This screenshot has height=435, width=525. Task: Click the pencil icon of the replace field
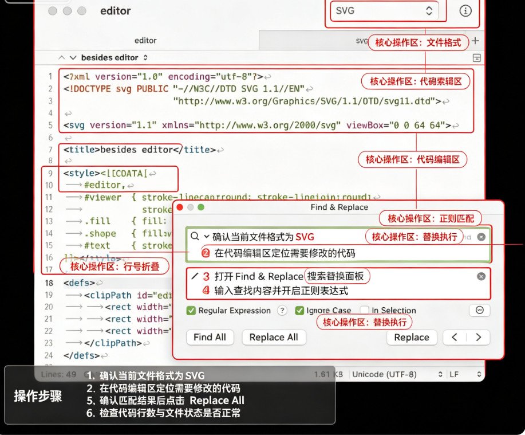click(195, 276)
